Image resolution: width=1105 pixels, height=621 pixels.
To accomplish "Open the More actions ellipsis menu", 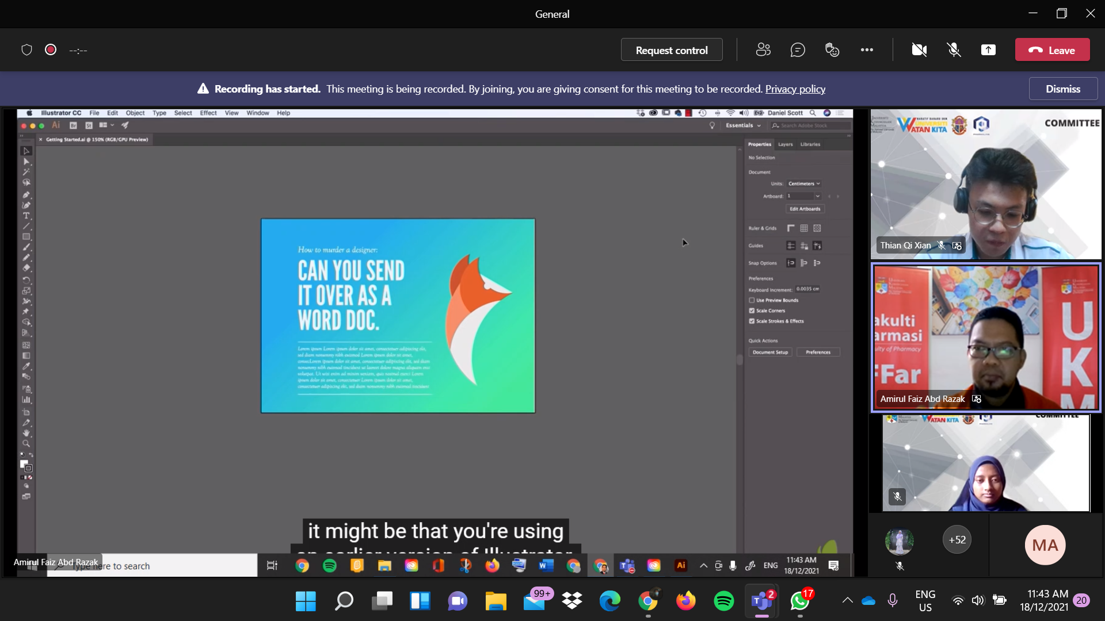I will pos(867,50).
